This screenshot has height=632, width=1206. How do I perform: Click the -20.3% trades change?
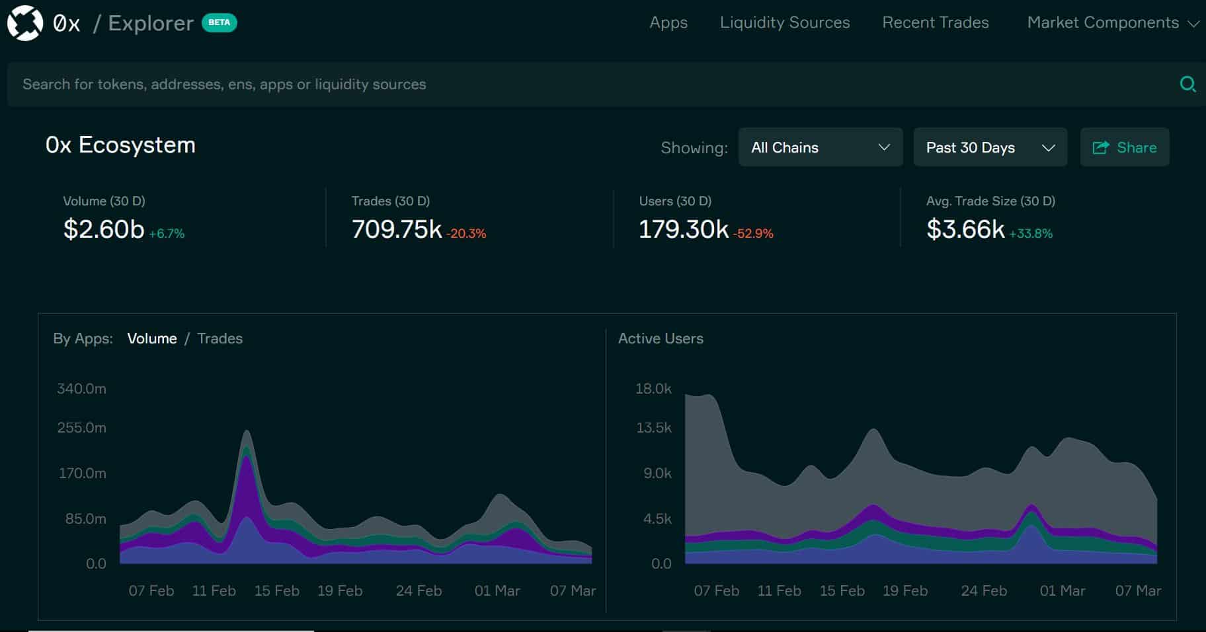pos(466,233)
